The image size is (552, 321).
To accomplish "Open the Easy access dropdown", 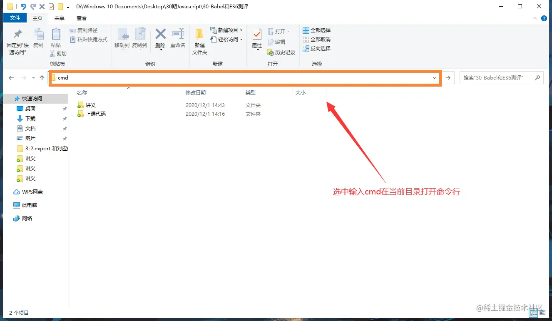I will [x=226, y=40].
